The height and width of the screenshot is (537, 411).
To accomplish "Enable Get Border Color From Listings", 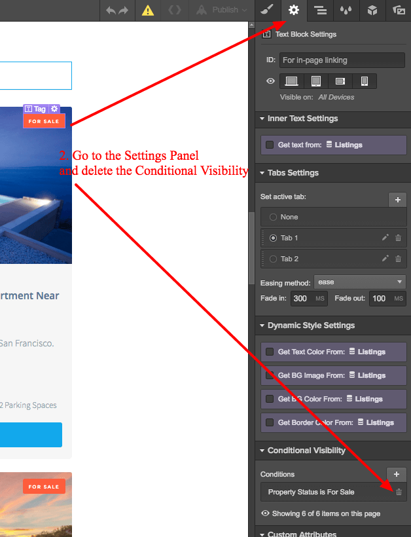I will pos(270,422).
